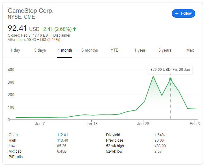Switch to the YTD tab
The image size is (206, 167).
pos(115,50)
